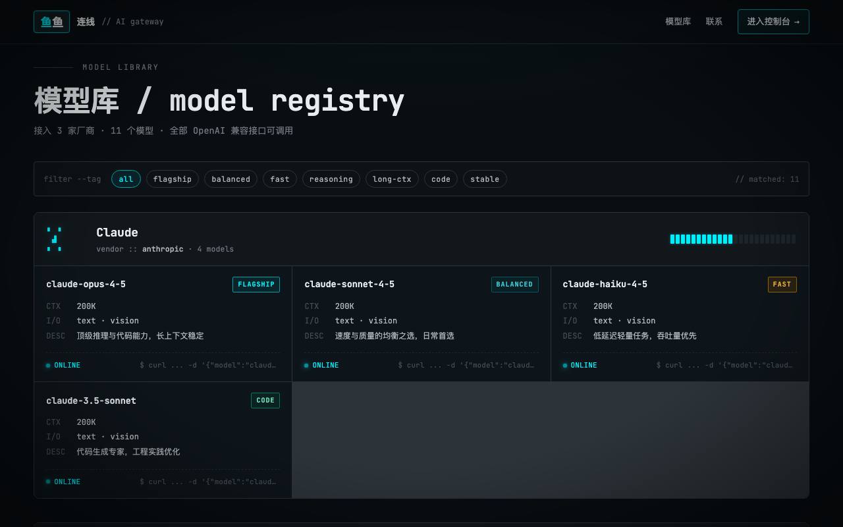Toggle the long-ctx filter tag

click(392, 179)
